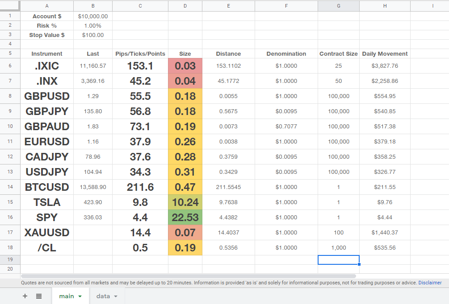Open the all sheets list icon
Image resolution: width=449 pixels, height=304 pixels.
(x=38, y=296)
